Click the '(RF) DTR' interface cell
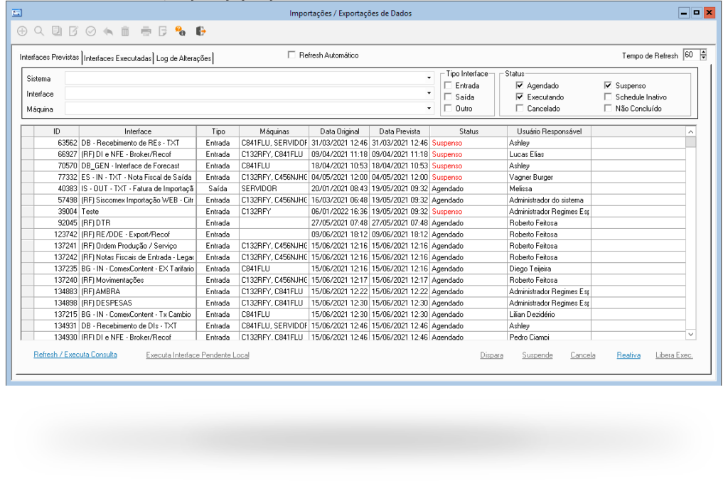728x486 pixels. 137,223
